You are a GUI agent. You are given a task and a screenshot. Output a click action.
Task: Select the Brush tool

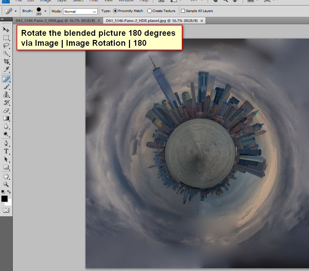pos(6,87)
